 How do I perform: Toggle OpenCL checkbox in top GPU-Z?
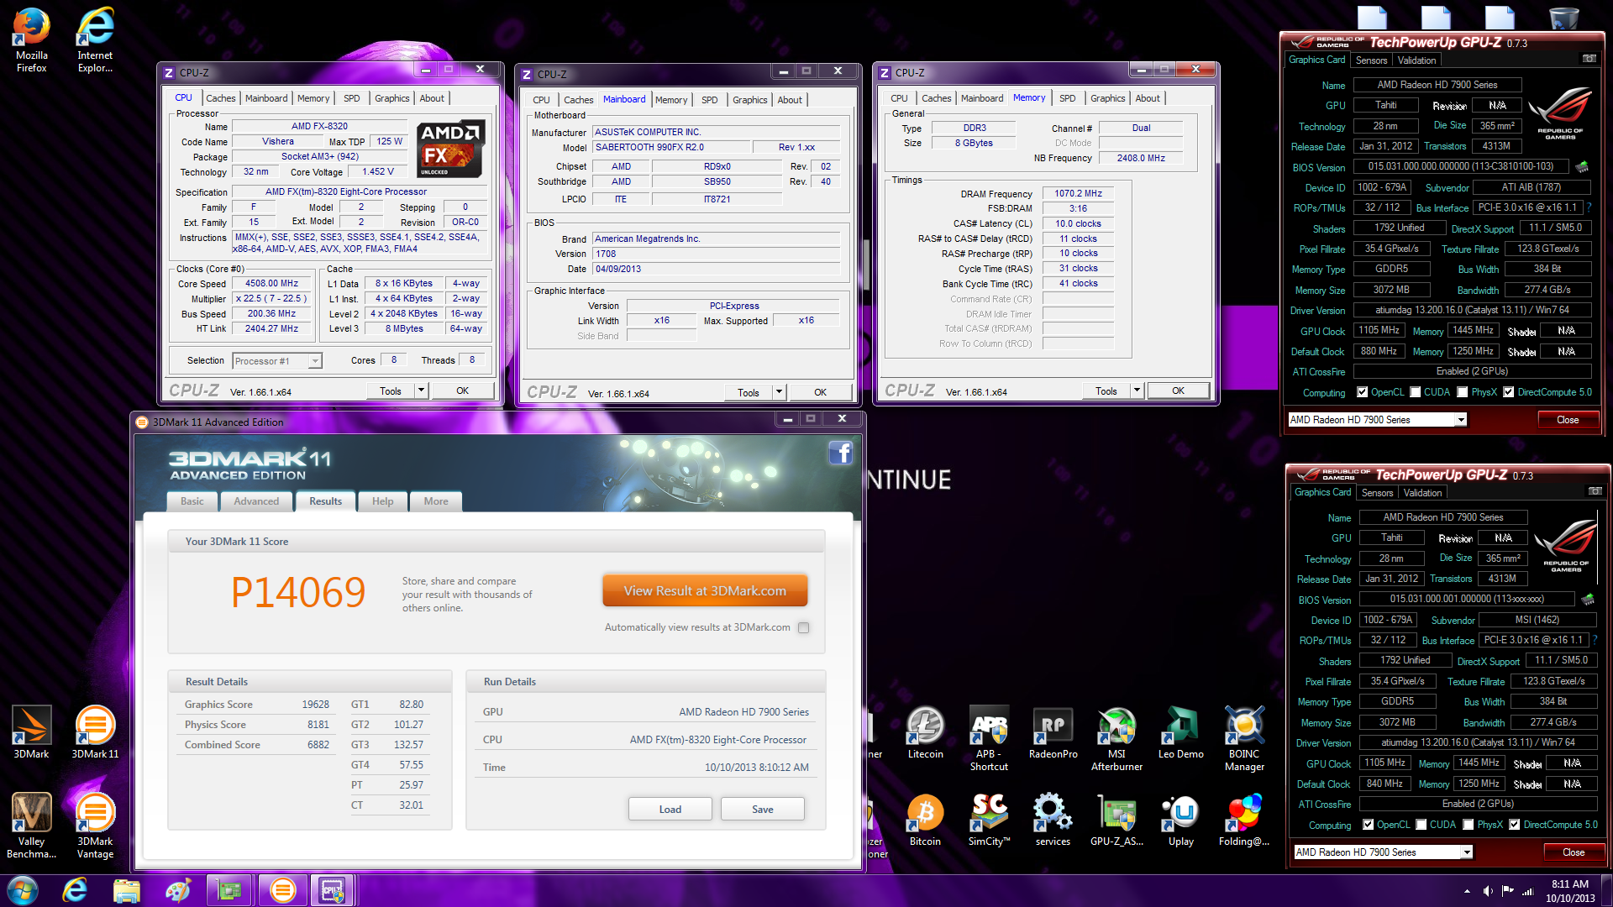tap(1362, 392)
